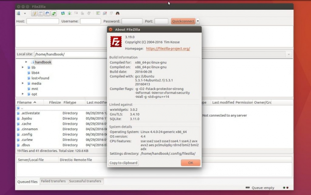Switch to the Failed transfers tab
This screenshot has width=311, height=195.
click(x=53, y=181)
